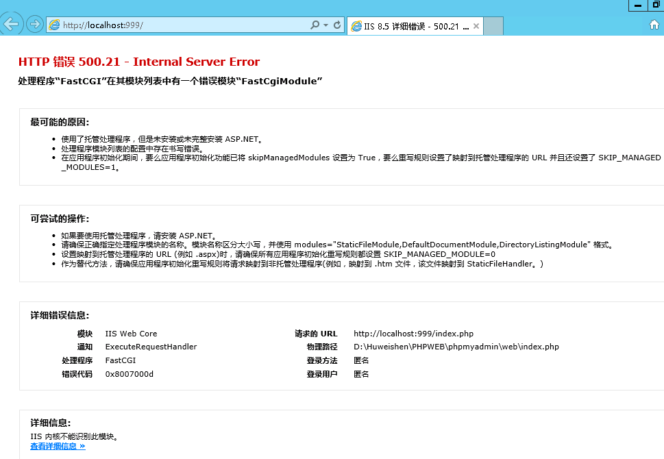This screenshot has height=459, width=664.
Task: Click the 物理路径 field label
Action: [322, 347]
